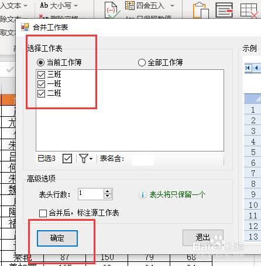Decrease 表头行数 with the down arrow
261x266 pixels.
coord(108,196)
